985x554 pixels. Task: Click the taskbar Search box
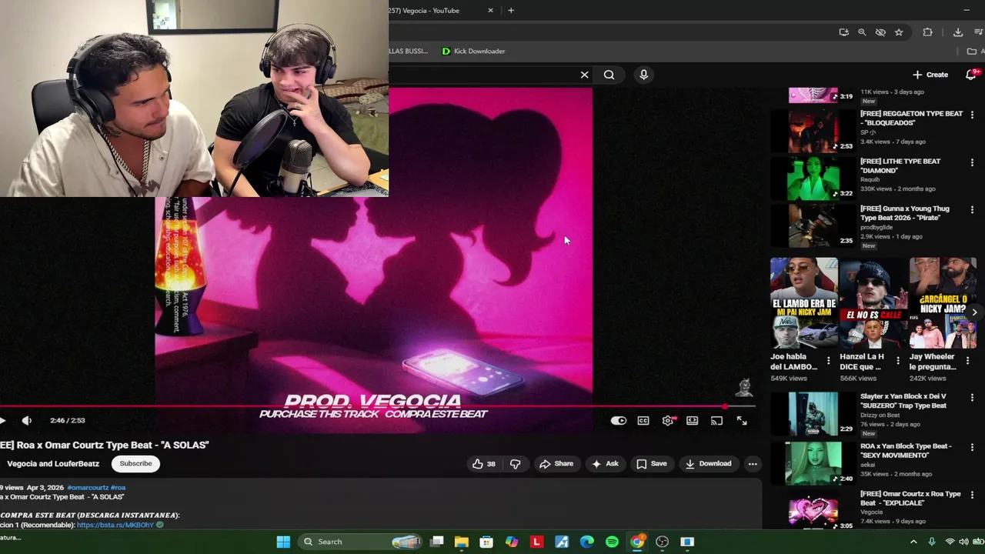pyautogui.click(x=360, y=542)
